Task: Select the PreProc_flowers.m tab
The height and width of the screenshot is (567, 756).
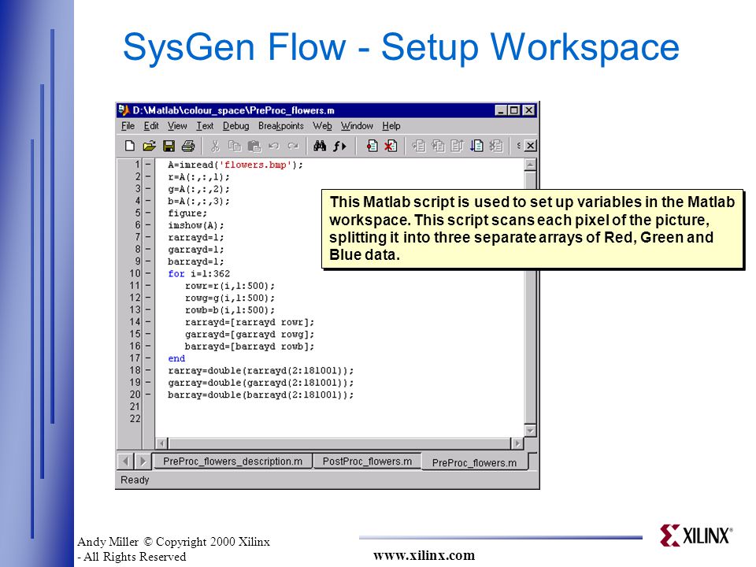Action: pyautogui.click(x=474, y=462)
